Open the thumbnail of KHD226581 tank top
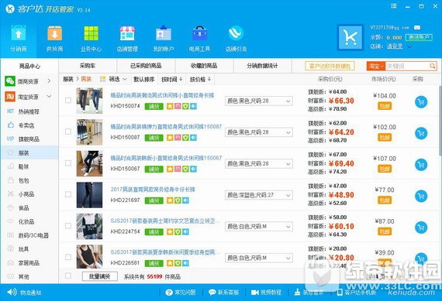442x301 pixels. coord(89,256)
